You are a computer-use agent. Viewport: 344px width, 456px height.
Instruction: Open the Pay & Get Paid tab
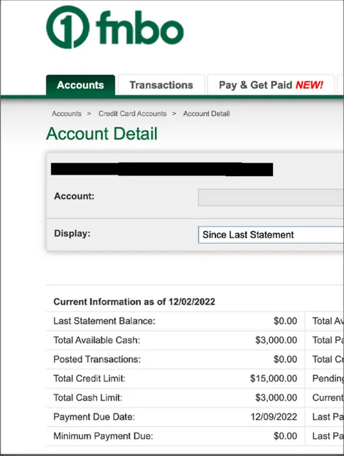pyautogui.click(x=271, y=85)
